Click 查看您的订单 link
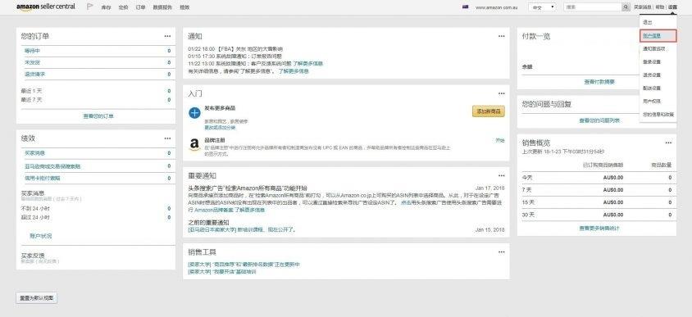 coord(98,116)
